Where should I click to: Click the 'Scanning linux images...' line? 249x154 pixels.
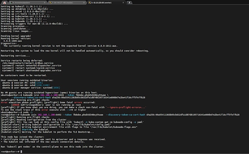[16, 31]
